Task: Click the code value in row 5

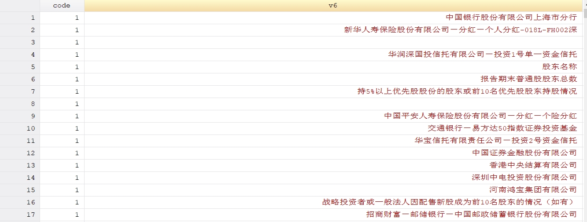Action: [62, 67]
